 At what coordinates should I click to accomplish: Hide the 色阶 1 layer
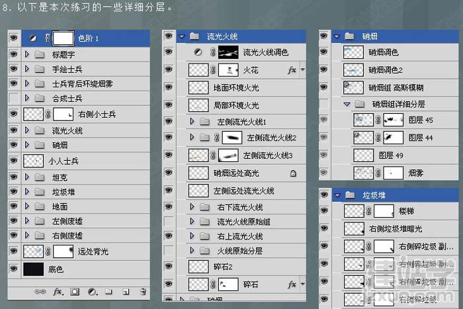(14, 38)
